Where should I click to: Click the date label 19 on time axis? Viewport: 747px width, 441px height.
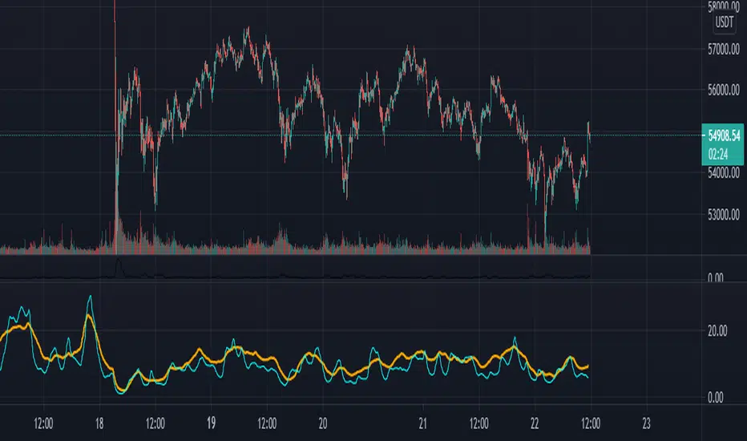[x=211, y=423]
